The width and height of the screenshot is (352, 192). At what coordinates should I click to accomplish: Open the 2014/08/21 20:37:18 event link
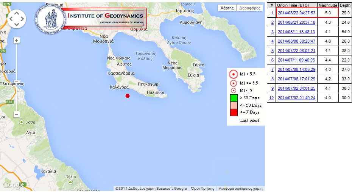pyautogui.click(x=296, y=22)
